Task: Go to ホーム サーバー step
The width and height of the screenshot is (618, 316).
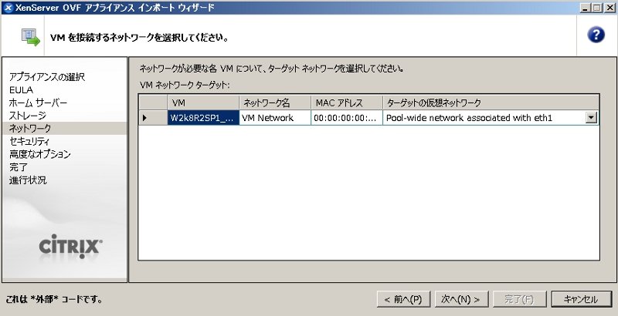Action: click(38, 103)
